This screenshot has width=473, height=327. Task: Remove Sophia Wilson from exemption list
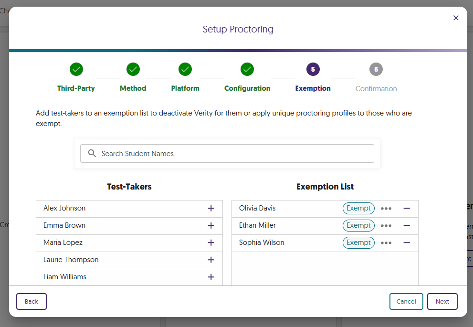407,243
